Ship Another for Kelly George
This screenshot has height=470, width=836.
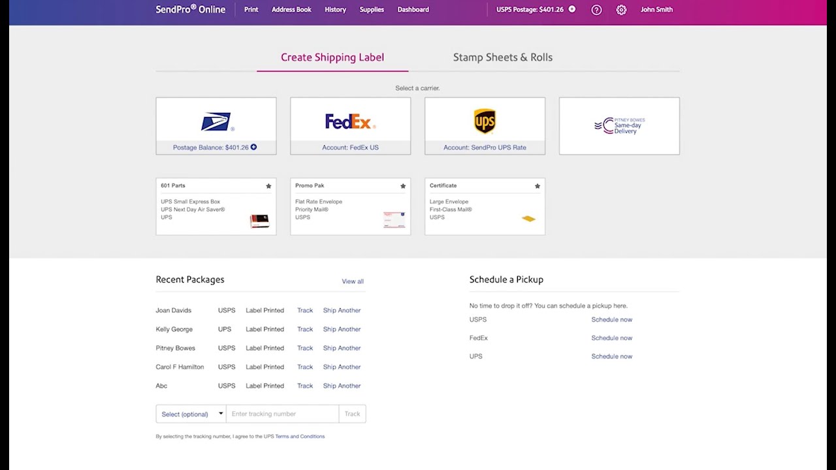coord(342,330)
